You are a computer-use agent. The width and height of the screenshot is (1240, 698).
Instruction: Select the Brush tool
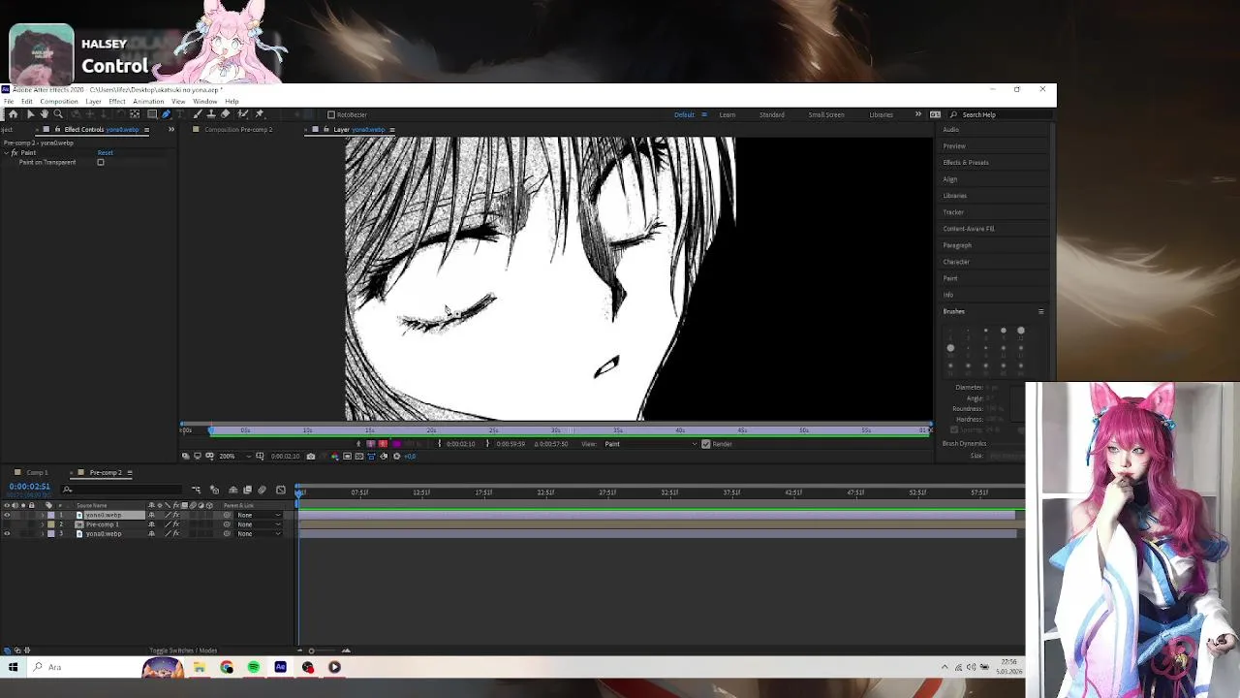point(198,114)
